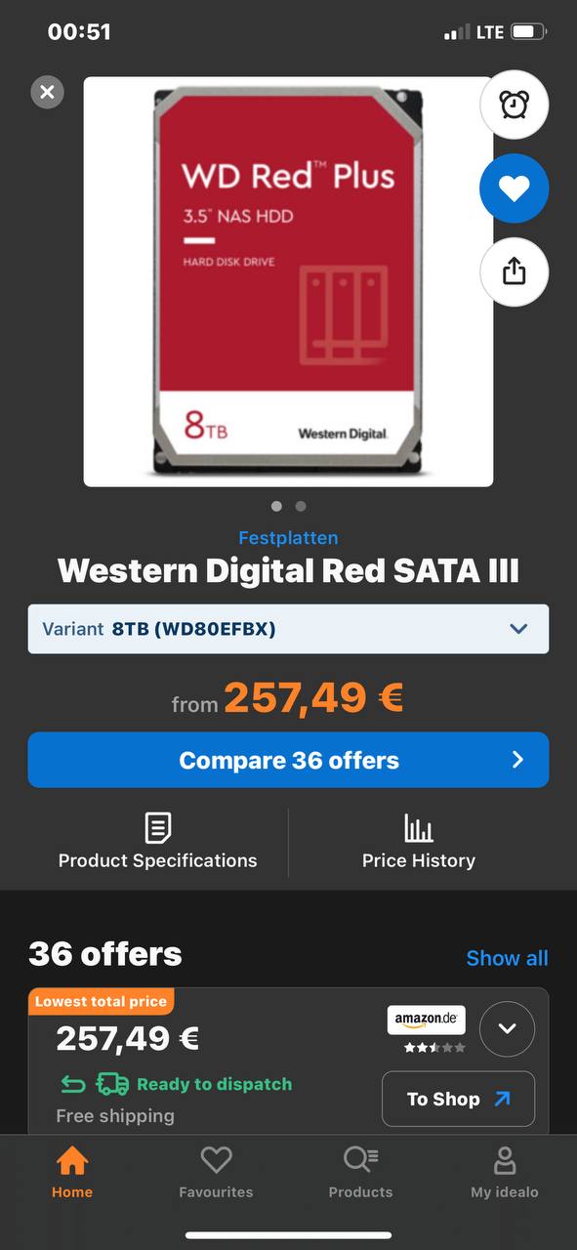Go to the Home tab
This screenshot has height=1250, width=577.
[72, 1172]
